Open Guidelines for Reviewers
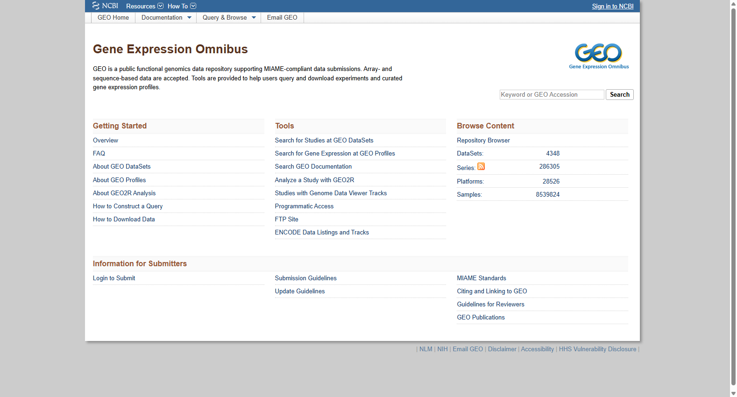737x397 pixels. coord(491,304)
